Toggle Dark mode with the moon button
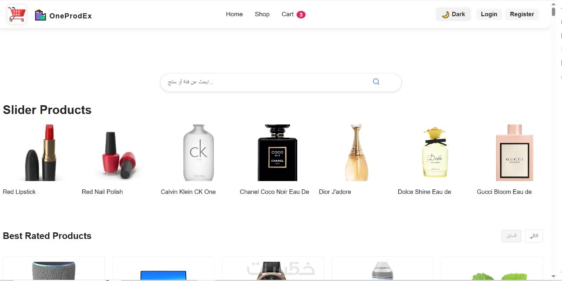This screenshot has height=281, width=562. 454,14
